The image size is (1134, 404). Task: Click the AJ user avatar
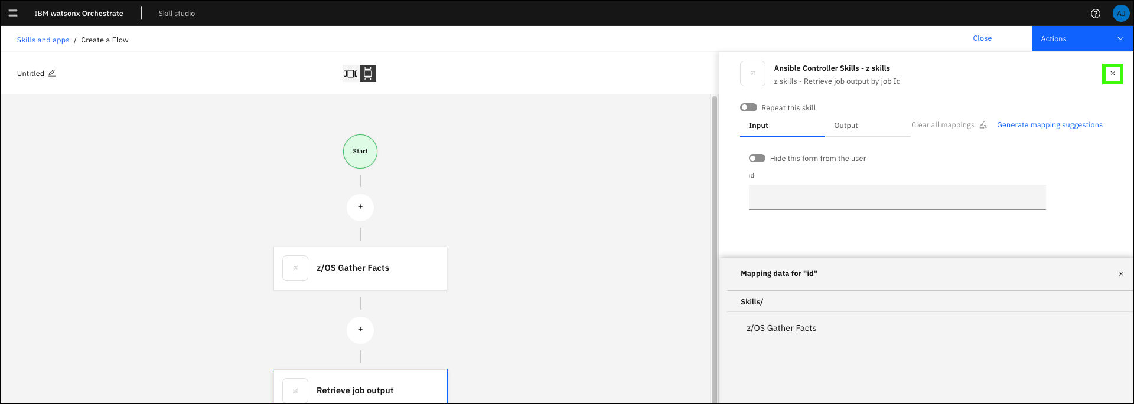pos(1120,14)
